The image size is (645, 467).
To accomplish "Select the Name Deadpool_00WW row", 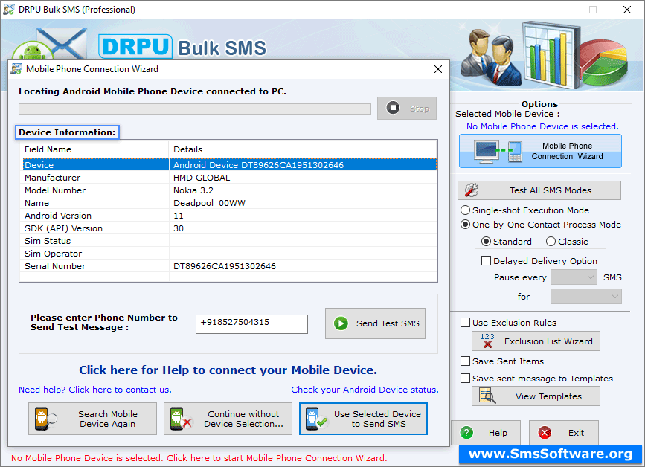I will pyautogui.click(x=230, y=203).
